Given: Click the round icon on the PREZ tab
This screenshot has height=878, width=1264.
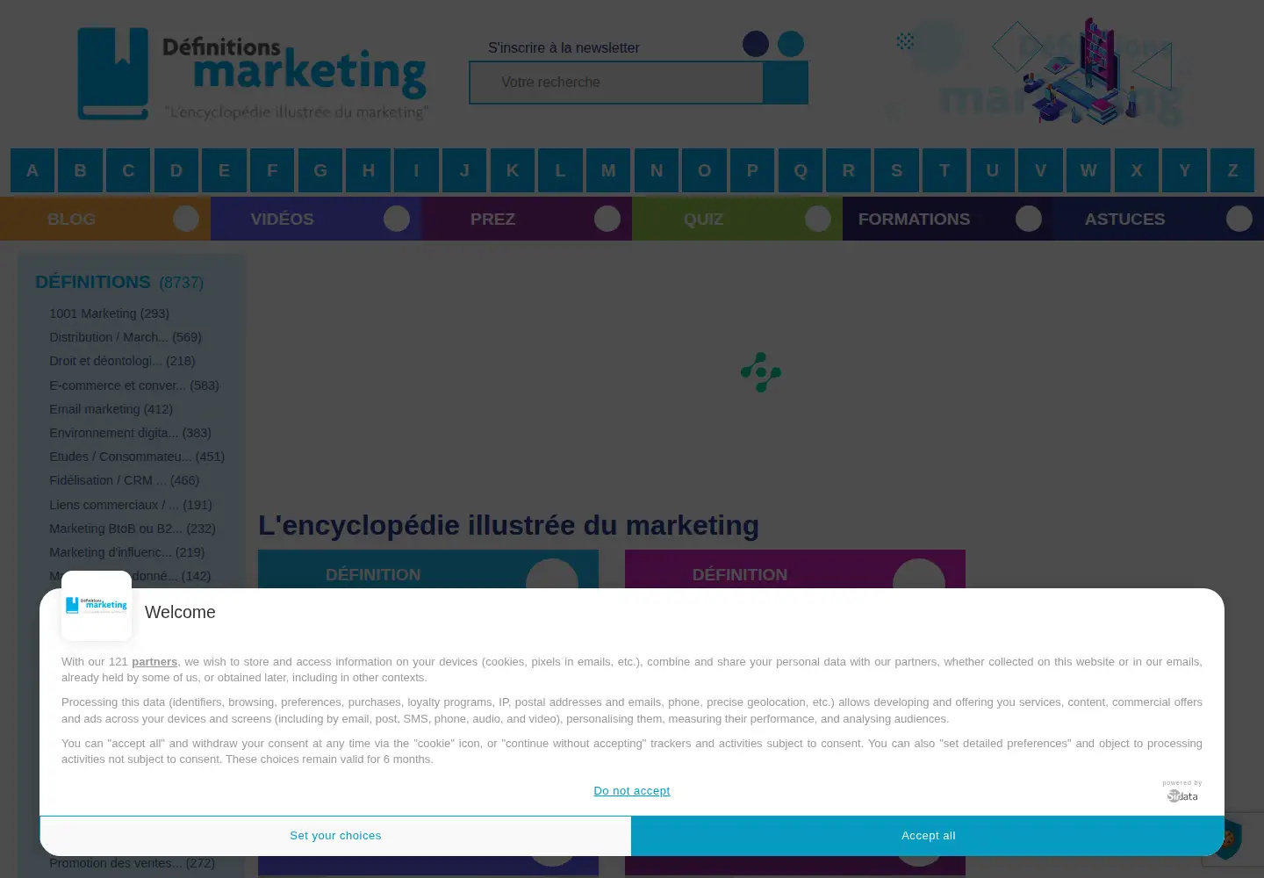Looking at the screenshot, I should click(x=607, y=219).
